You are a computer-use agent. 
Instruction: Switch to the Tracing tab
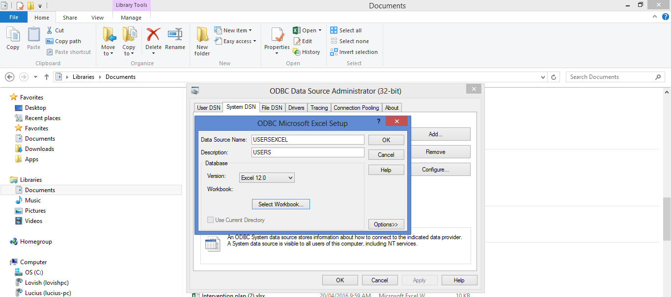pos(319,108)
